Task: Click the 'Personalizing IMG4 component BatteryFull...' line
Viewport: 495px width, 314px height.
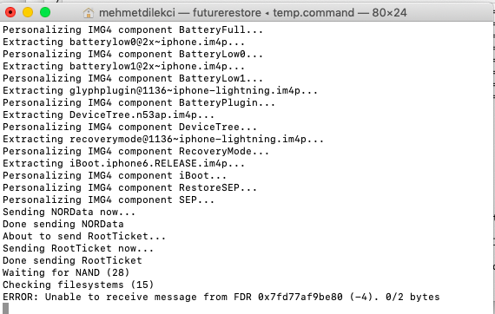Action: coord(133,29)
